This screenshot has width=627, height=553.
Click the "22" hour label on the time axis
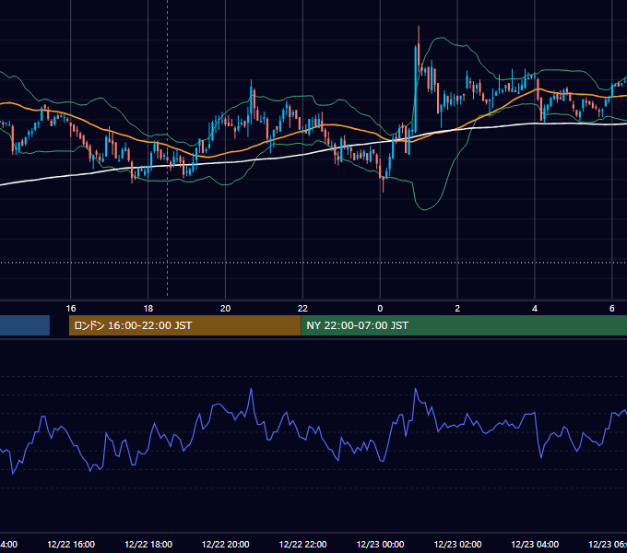tap(302, 309)
